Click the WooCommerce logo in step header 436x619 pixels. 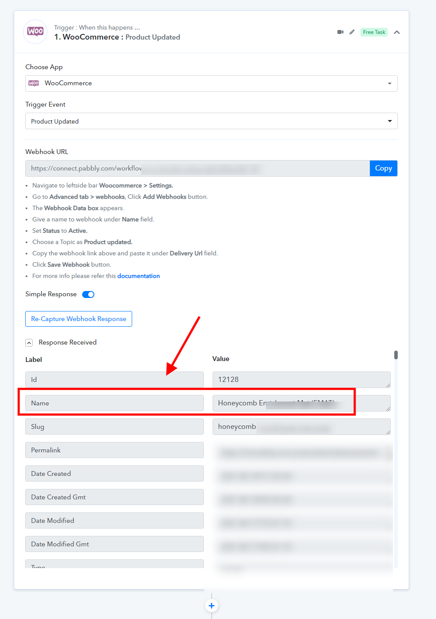[35, 31]
